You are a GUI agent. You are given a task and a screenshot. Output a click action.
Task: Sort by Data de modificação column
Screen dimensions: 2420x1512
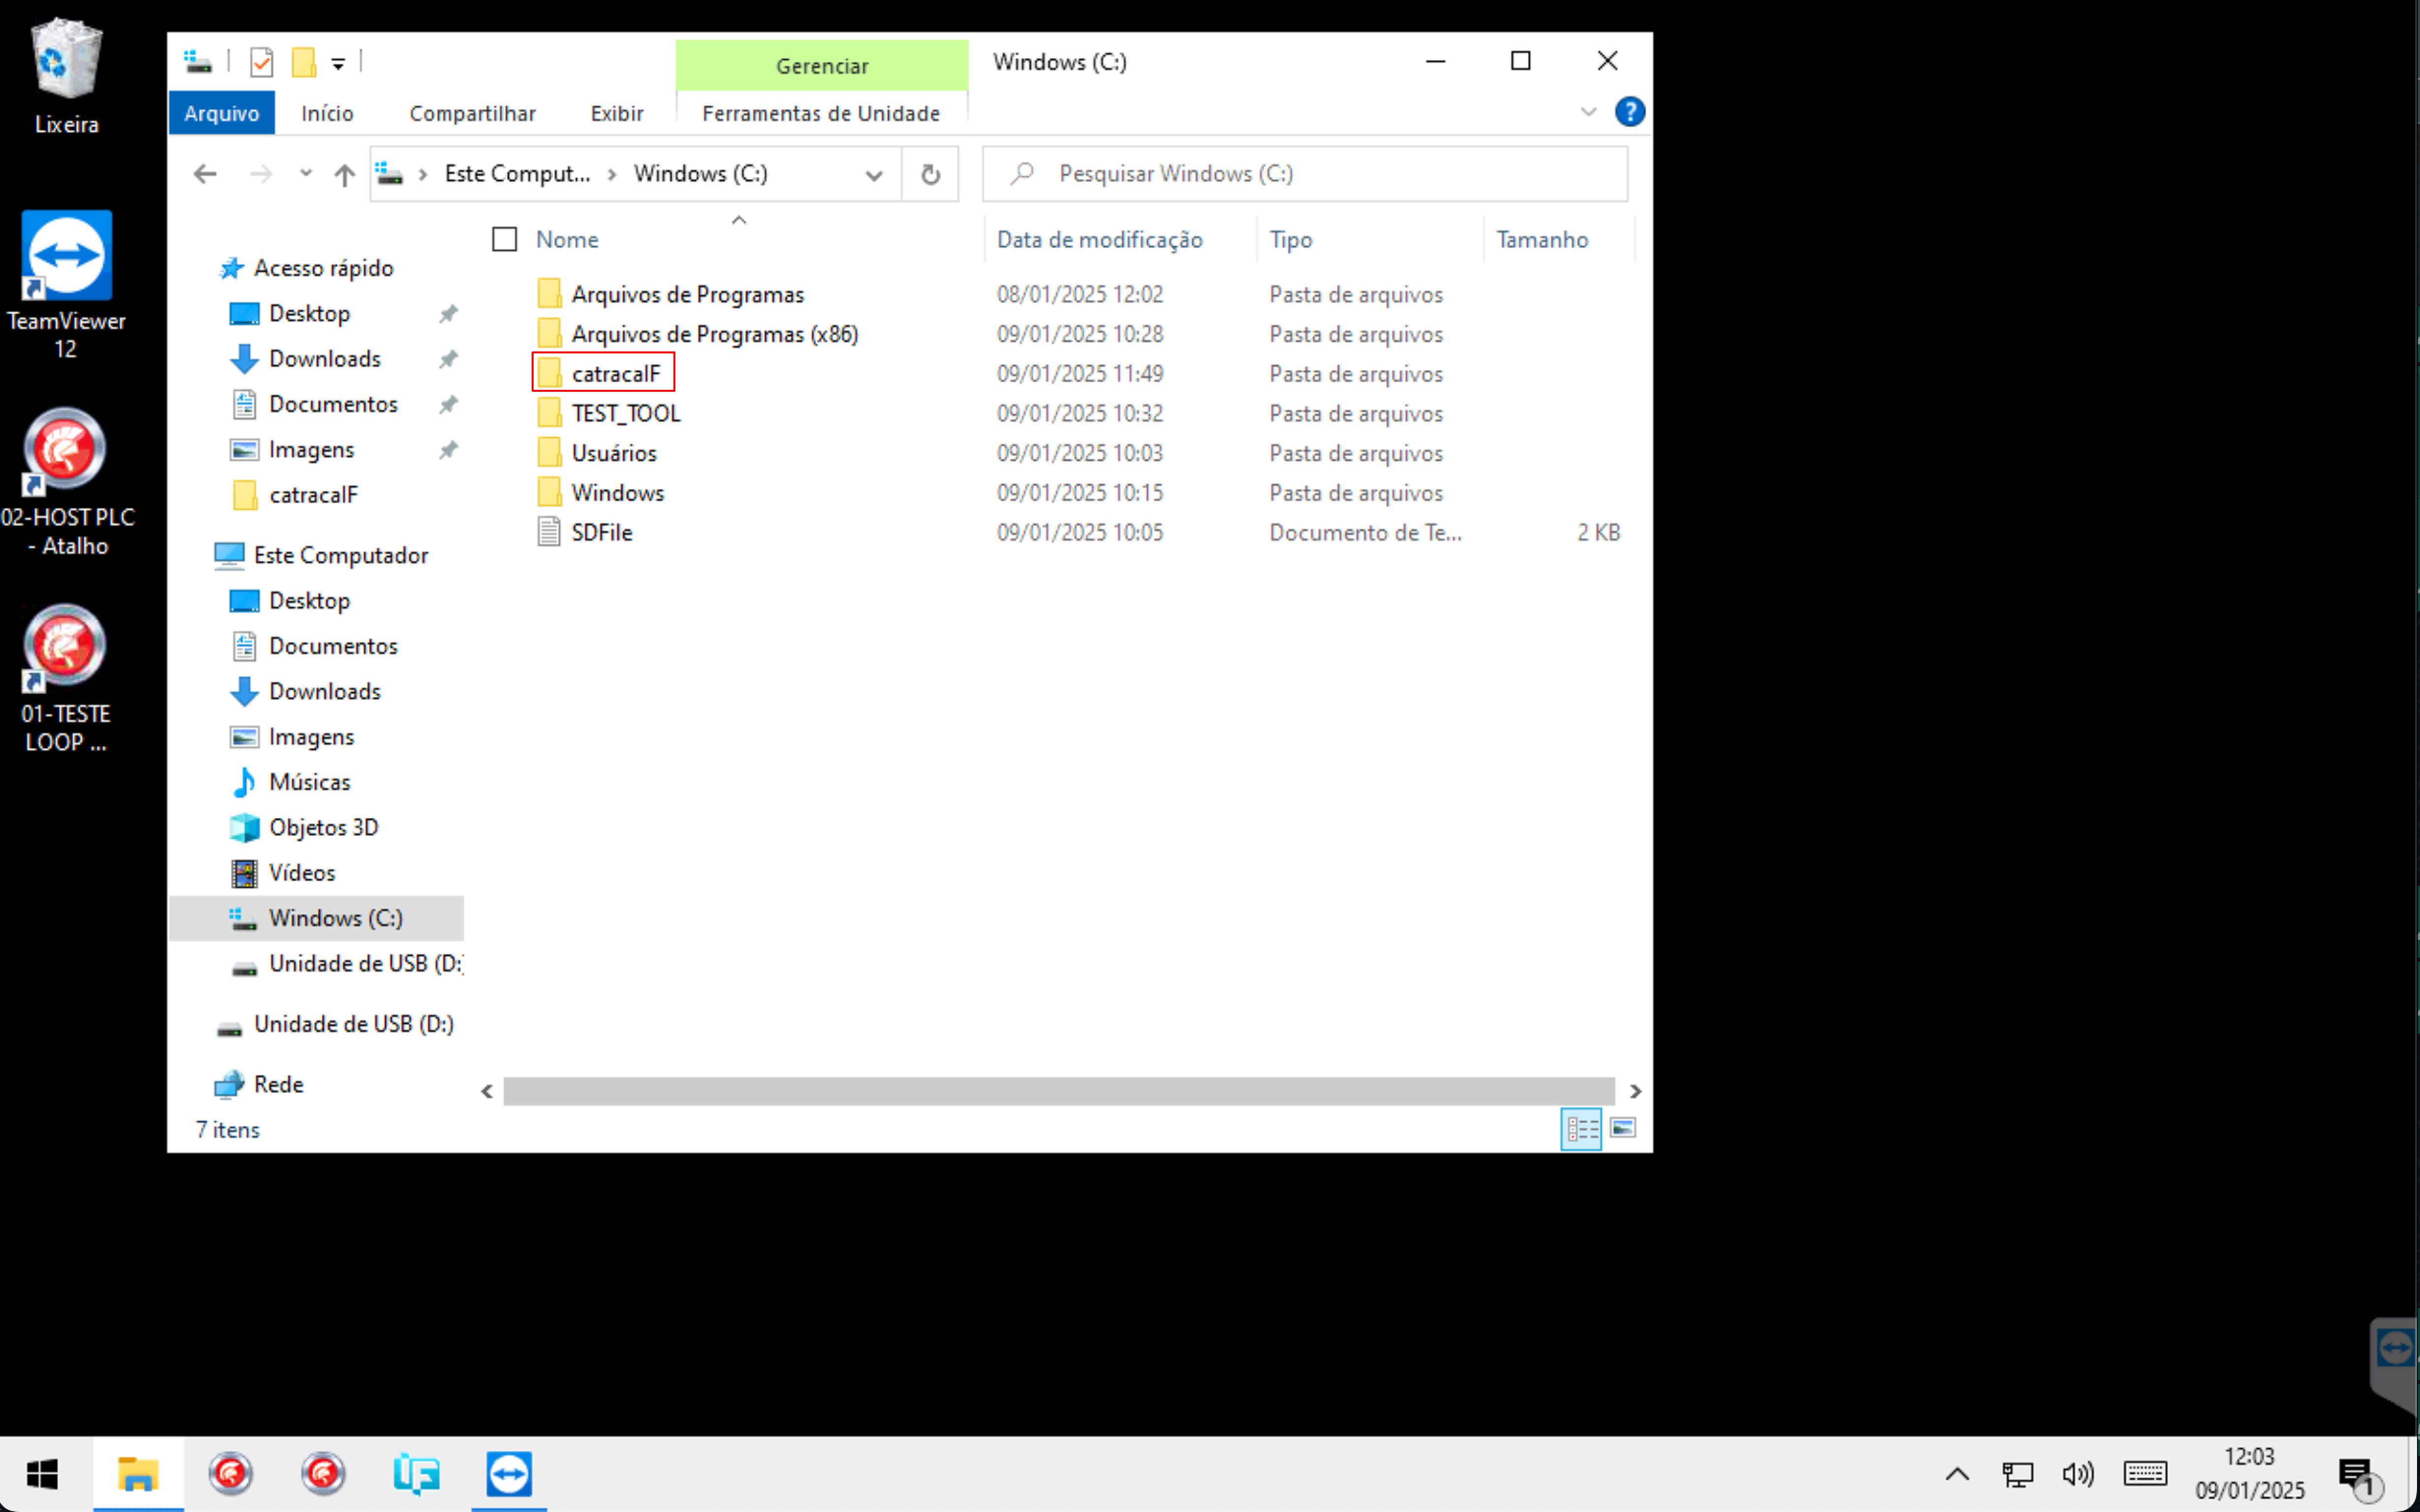(1099, 239)
